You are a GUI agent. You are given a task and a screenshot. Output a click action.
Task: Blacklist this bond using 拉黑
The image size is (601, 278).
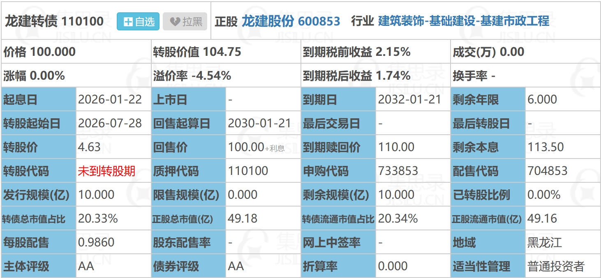click(x=184, y=20)
